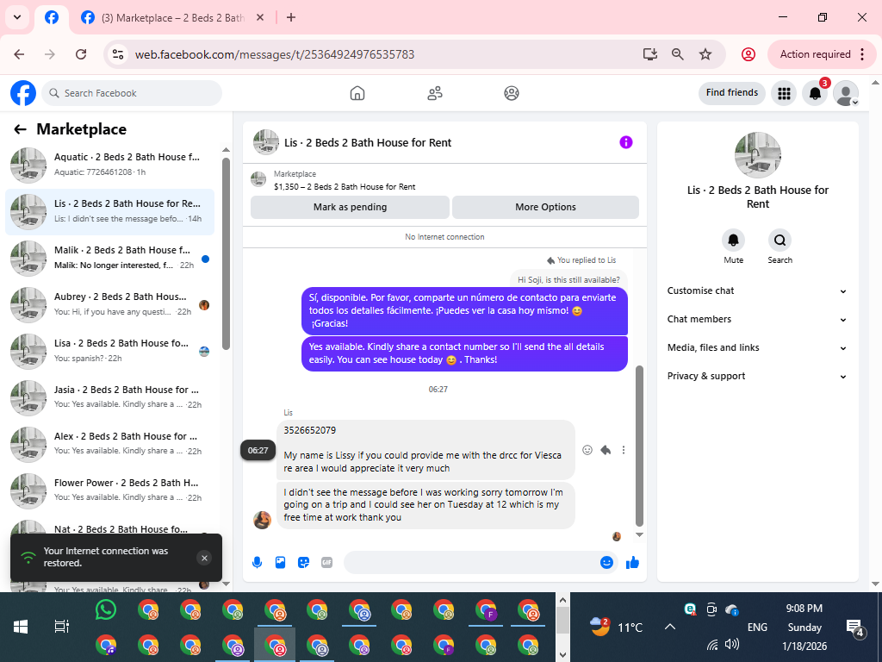Viewport: 882px width, 662px height.
Task: Go to Home feed icon
Action: click(x=357, y=93)
